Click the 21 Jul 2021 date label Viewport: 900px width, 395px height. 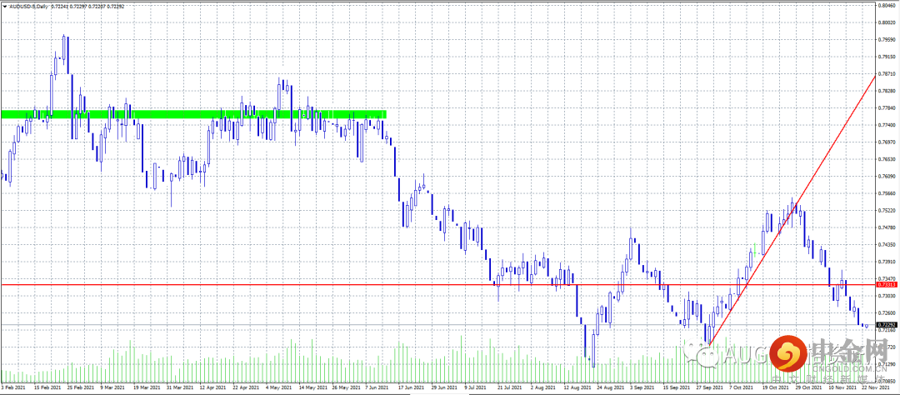coord(512,387)
